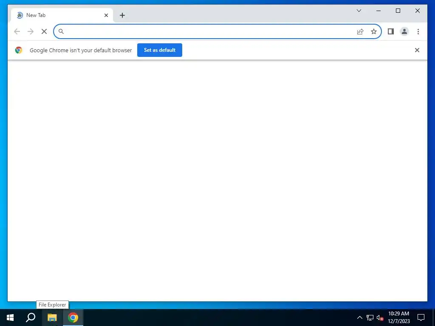Screen dimensions: 435x326
Task: Open Windows taskbar search
Action: [x=31, y=318]
